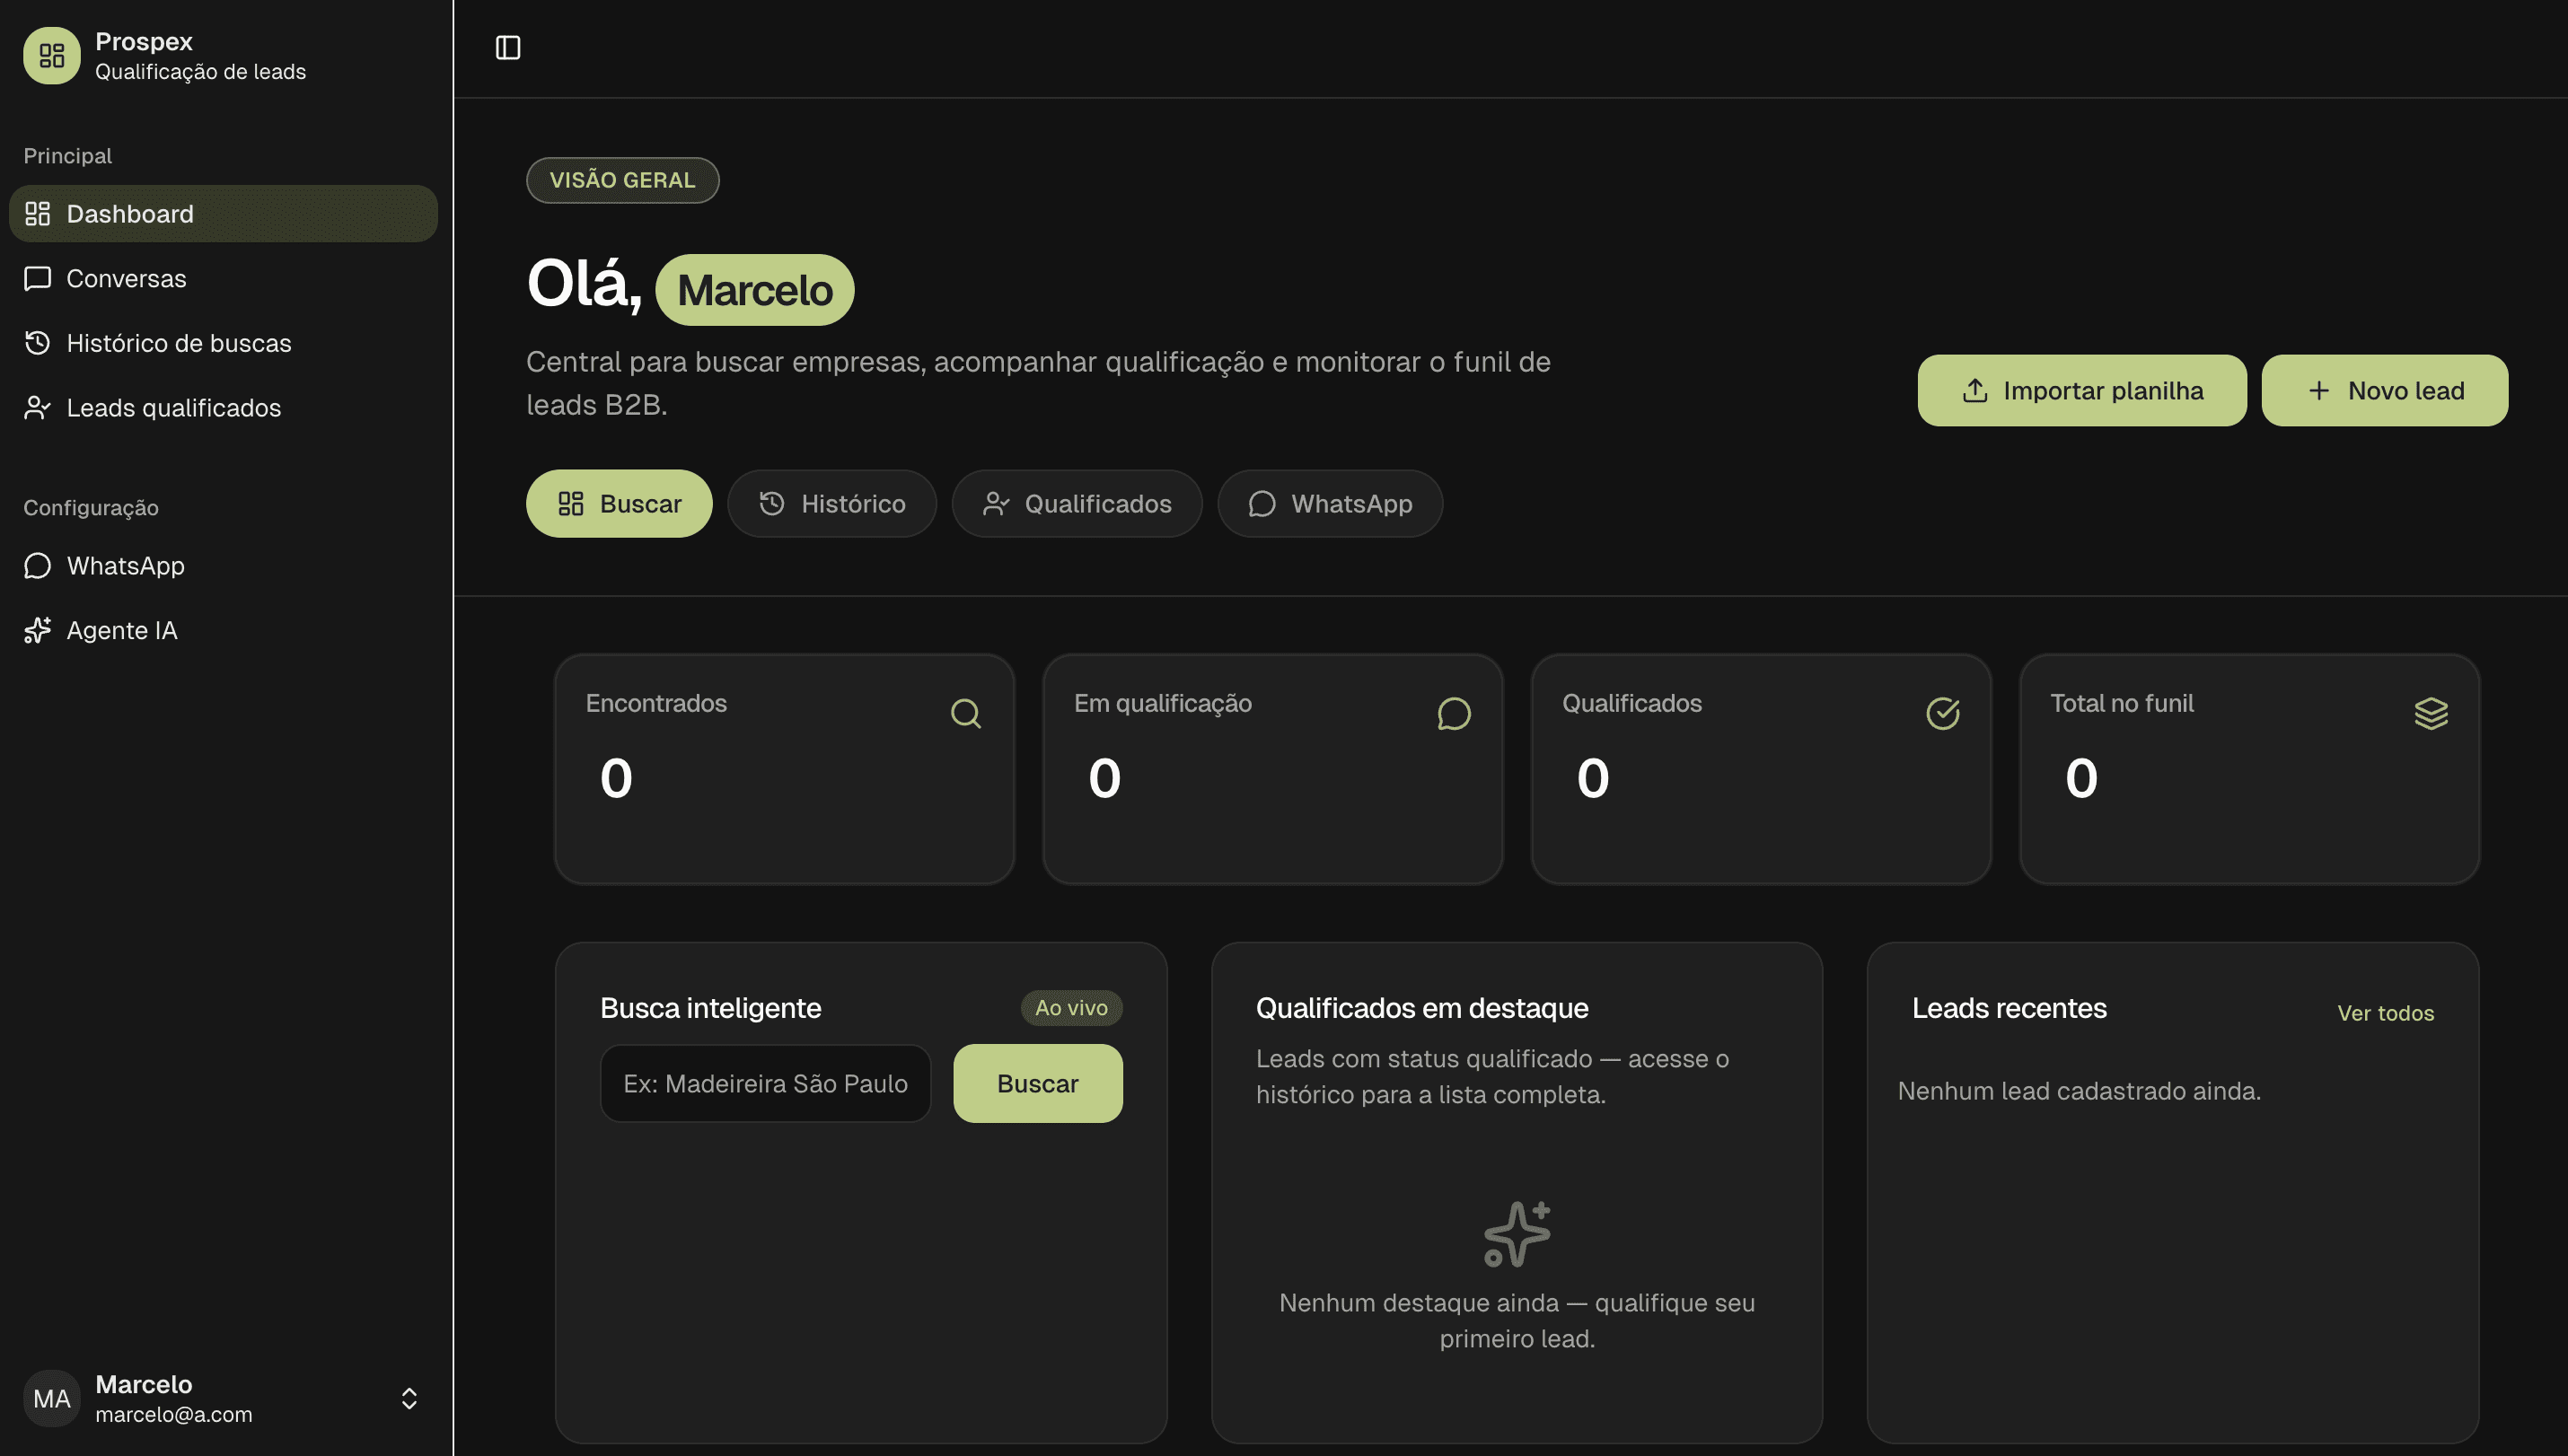Click marcelo@a.com email in sidebar
This screenshot has height=1456, width=2568.
(173, 1415)
